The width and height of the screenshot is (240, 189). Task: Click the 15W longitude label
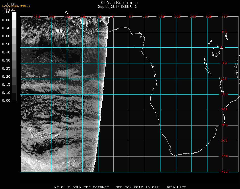click(x=68, y=17)
